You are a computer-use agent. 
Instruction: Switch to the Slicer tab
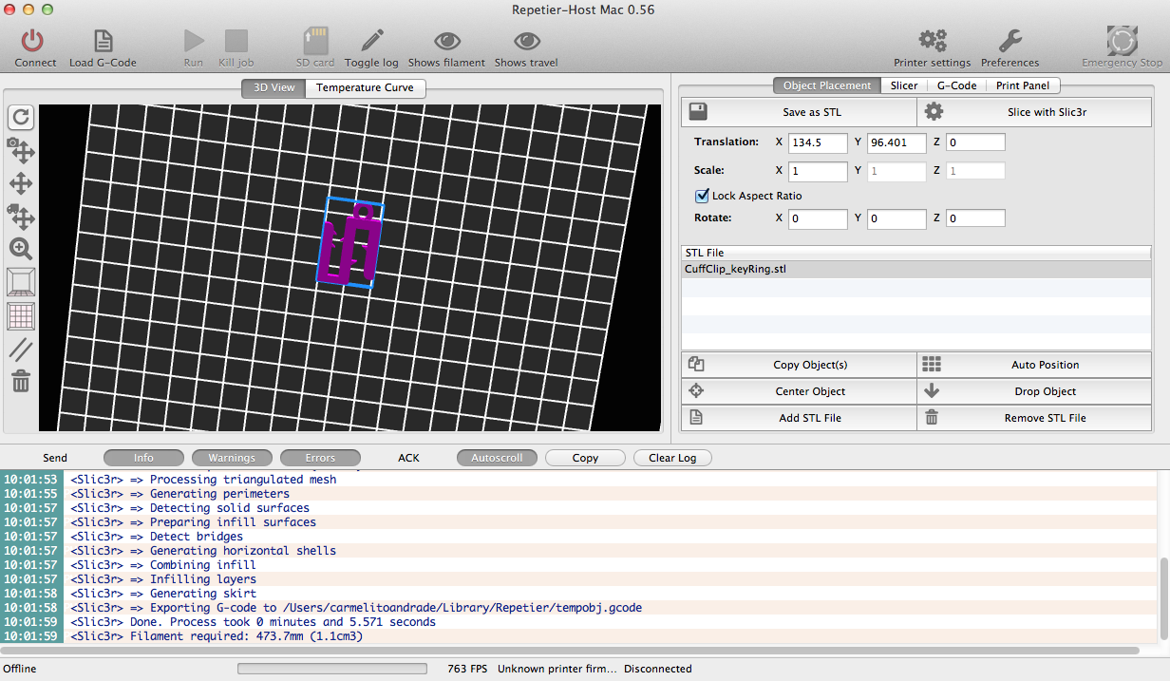(x=904, y=85)
